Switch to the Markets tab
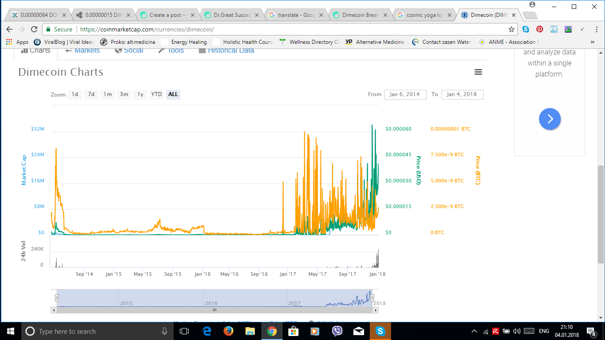 click(x=82, y=50)
